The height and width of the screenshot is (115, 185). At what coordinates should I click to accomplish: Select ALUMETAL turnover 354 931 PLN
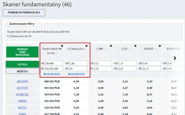52,94
